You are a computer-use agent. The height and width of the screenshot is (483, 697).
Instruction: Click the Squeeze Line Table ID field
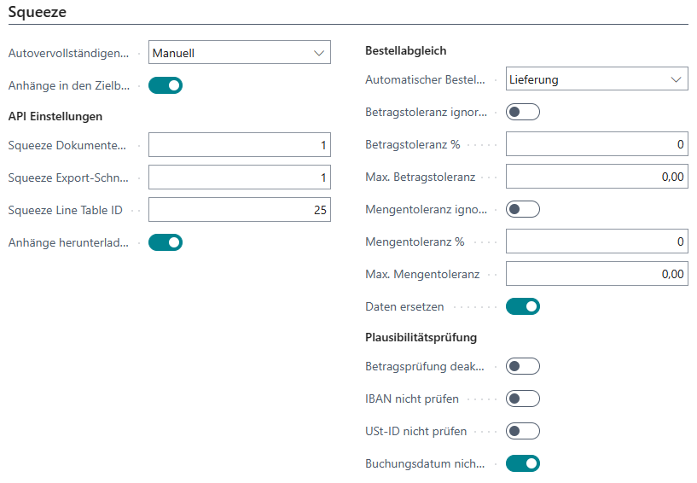click(239, 210)
